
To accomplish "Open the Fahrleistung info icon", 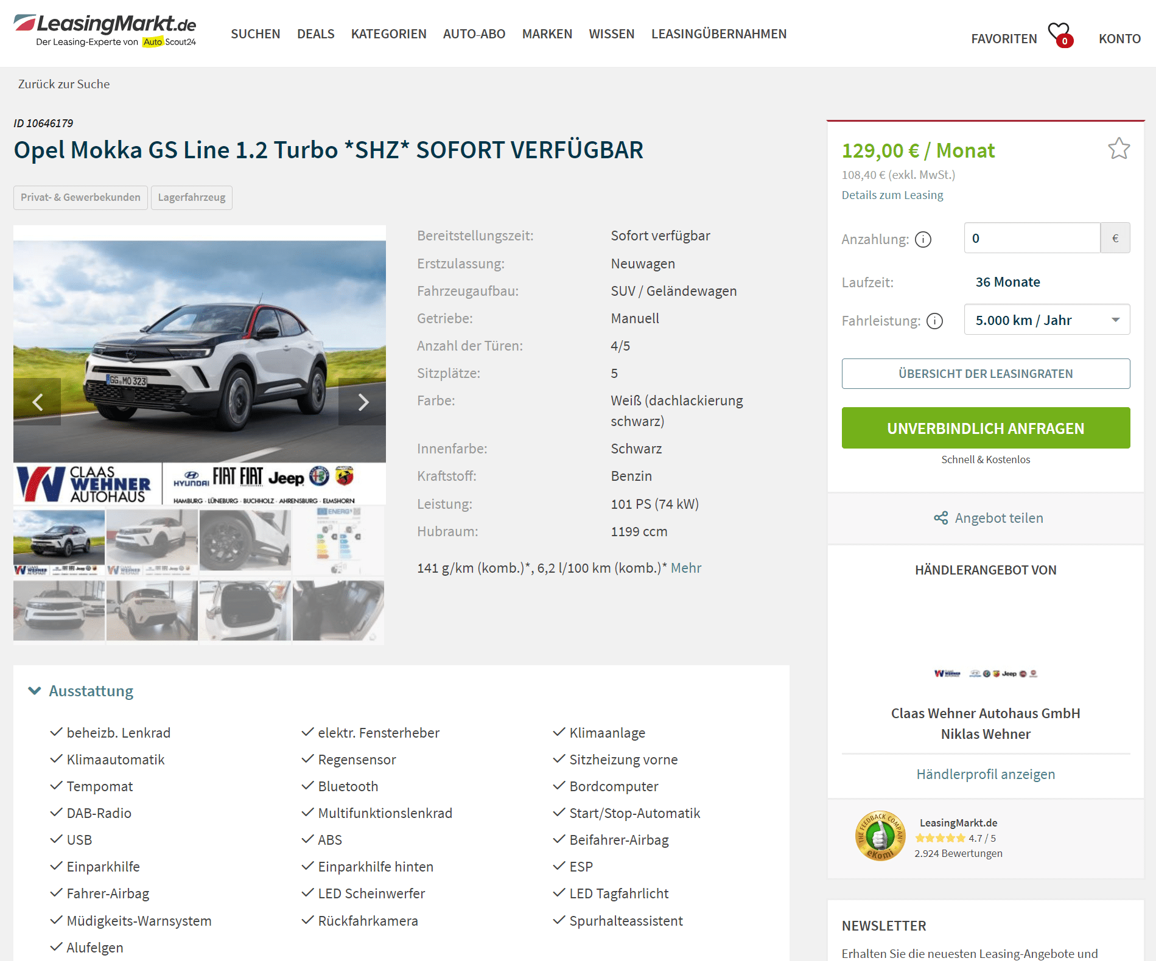I will tap(934, 321).
